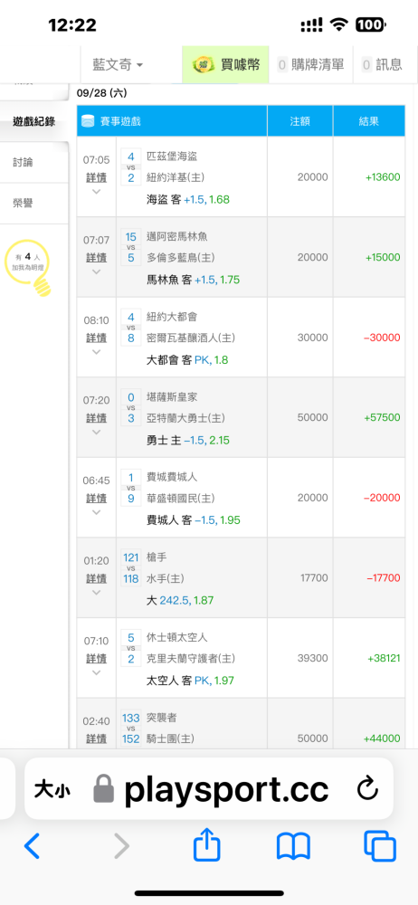Tap reload icon in address bar
This screenshot has height=905, width=418.
[367, 789]
